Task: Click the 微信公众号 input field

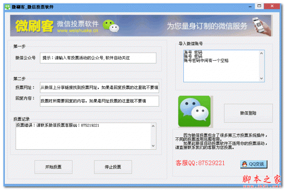Action: point(98,58)
